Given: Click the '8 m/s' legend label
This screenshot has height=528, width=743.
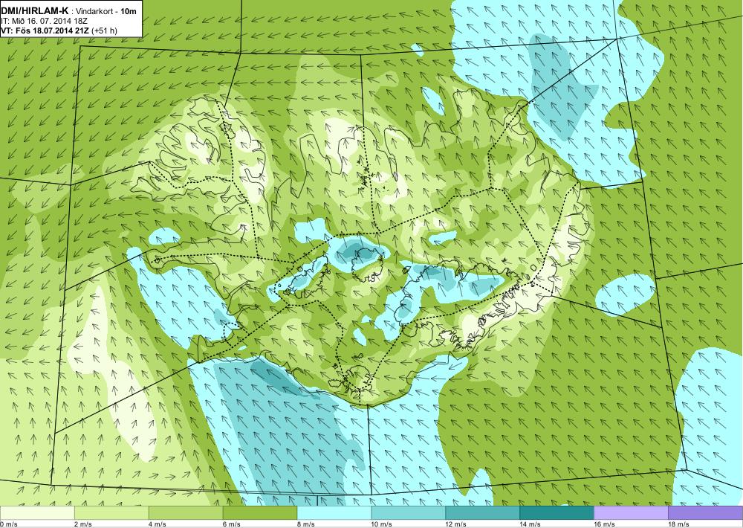Looking at the screenshot, I should (x=306, y=524).
